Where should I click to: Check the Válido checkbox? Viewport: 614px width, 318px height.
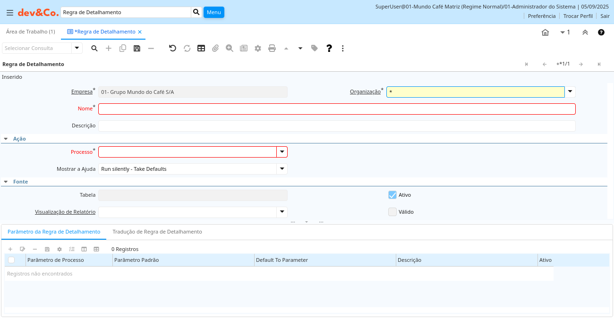point(392,212)
